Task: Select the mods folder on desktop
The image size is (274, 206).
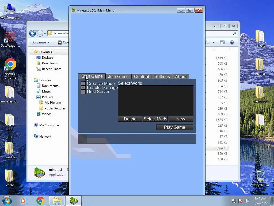Action: [x=261, y=122]
